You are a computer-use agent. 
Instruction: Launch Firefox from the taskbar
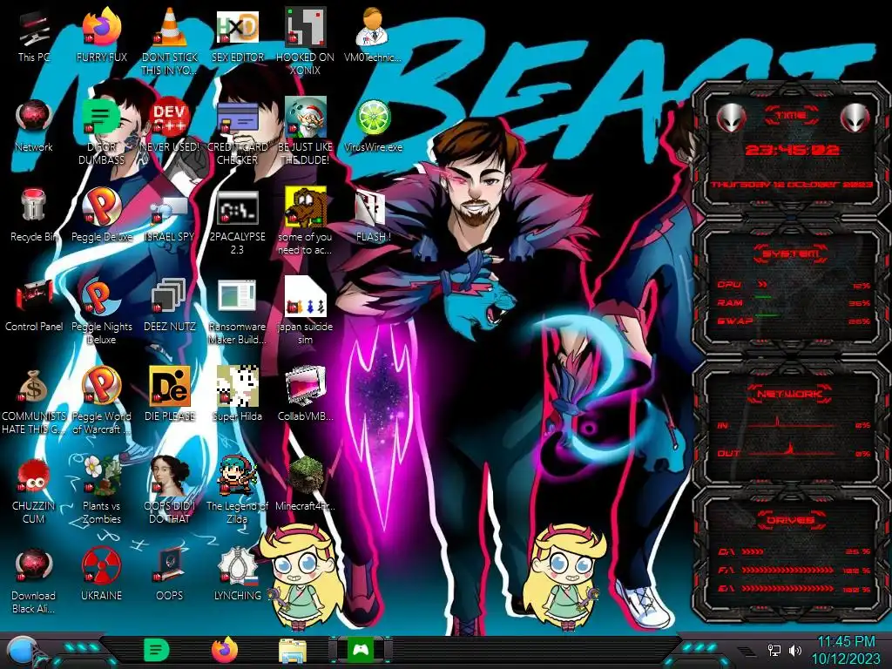coord(225,650)
